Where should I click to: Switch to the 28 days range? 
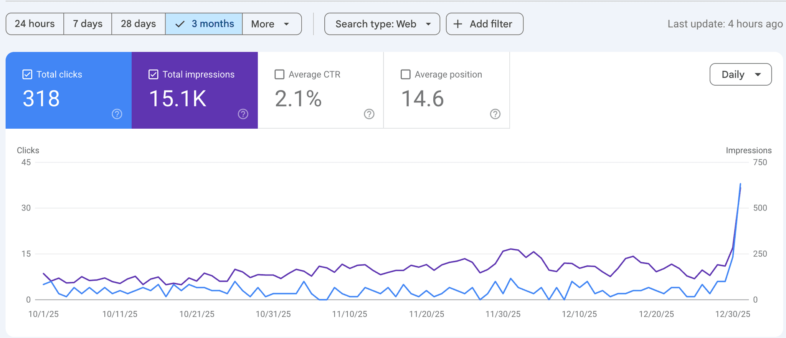click(139, 24)
